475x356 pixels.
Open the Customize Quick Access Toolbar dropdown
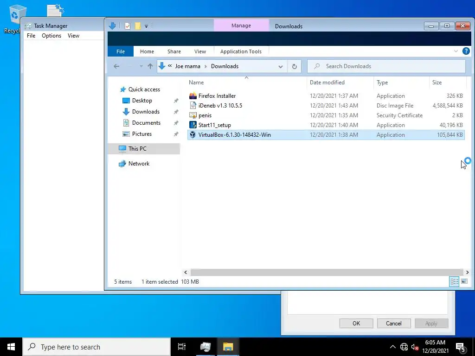point(146,26)
